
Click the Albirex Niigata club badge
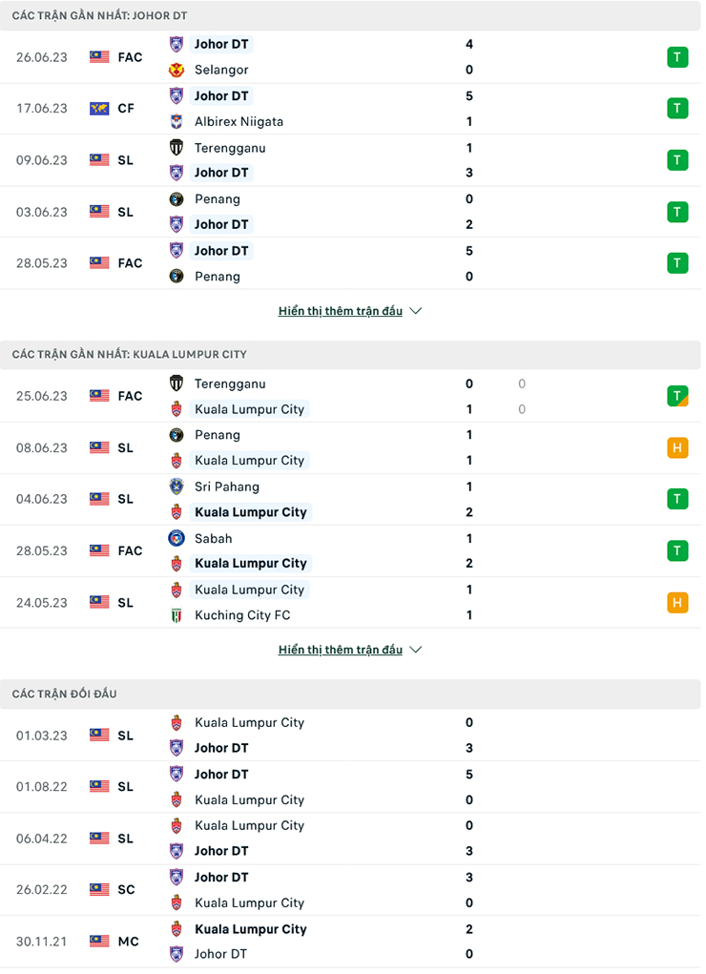click(176, 121)
